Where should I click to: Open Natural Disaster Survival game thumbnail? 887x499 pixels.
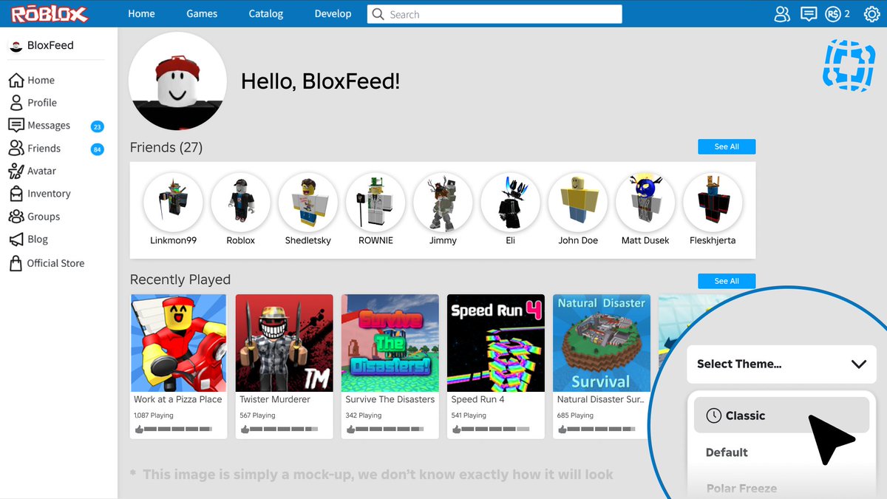pos(602,343)
